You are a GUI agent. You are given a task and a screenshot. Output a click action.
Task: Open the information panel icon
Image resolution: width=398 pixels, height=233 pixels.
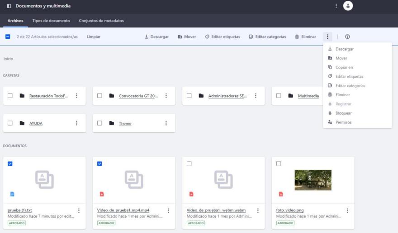click(x=347, y=37)
